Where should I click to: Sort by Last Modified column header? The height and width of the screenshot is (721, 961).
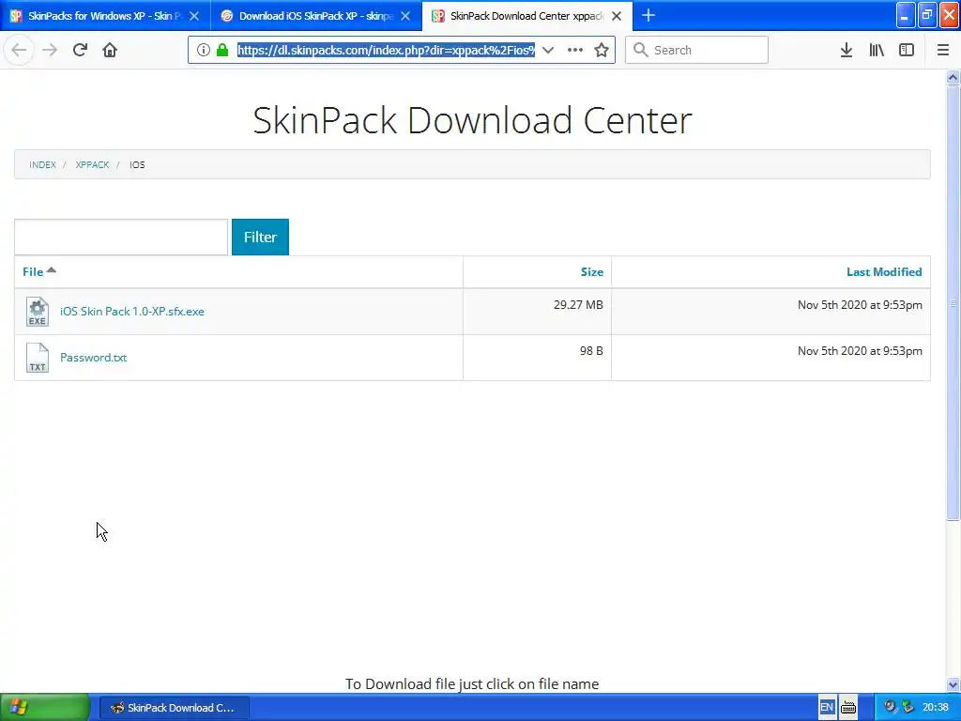884,271
